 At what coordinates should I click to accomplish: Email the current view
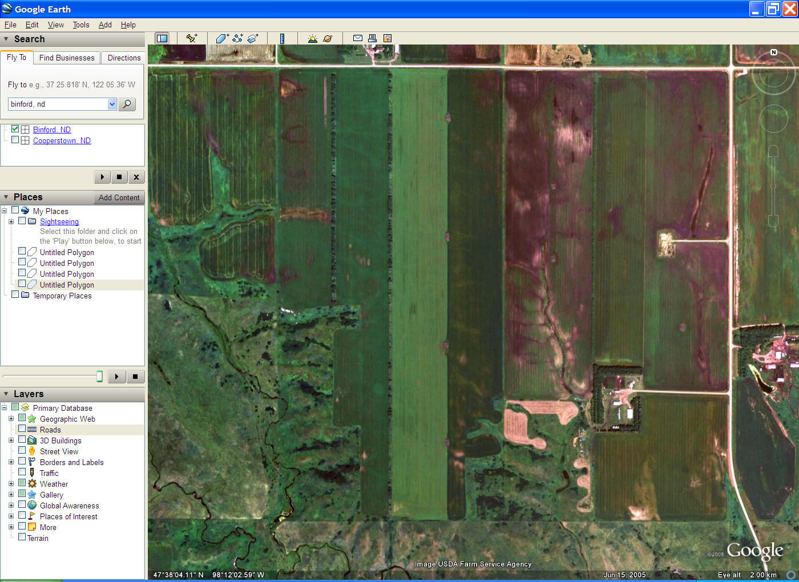point(358,38)
